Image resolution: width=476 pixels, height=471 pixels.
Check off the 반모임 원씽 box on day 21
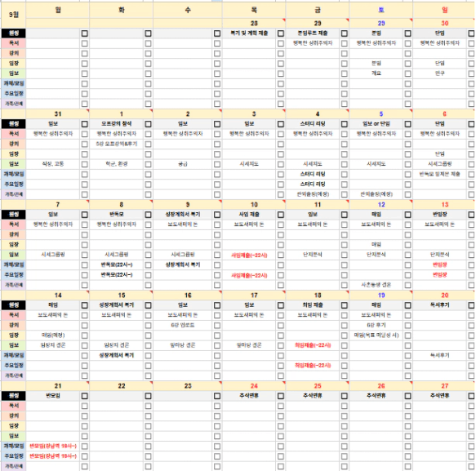coord(84,396)
